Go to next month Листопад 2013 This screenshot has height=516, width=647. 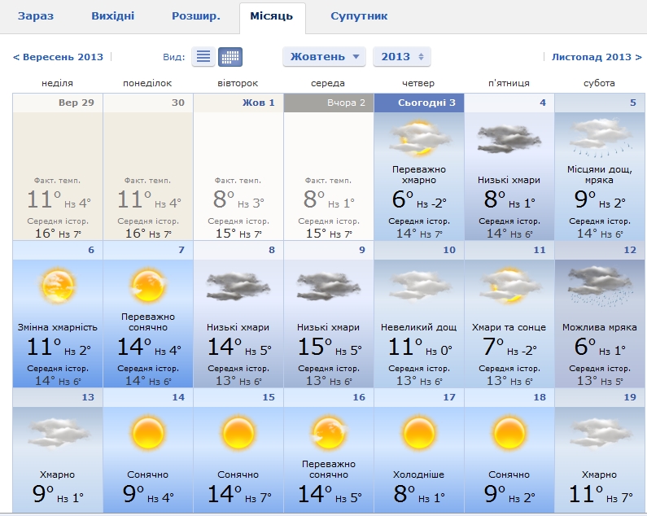click(596, 57)
